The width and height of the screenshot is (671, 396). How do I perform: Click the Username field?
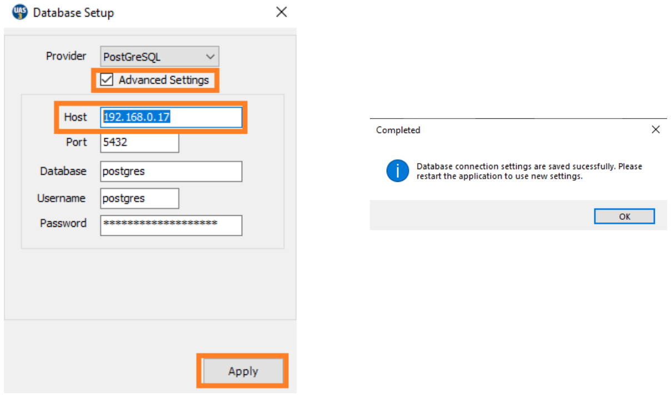(x=139, y=198)
